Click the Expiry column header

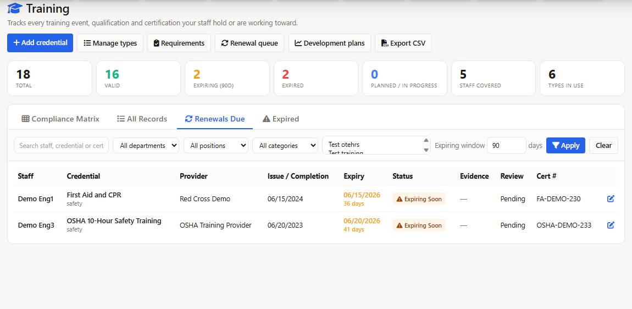point(354,176)
